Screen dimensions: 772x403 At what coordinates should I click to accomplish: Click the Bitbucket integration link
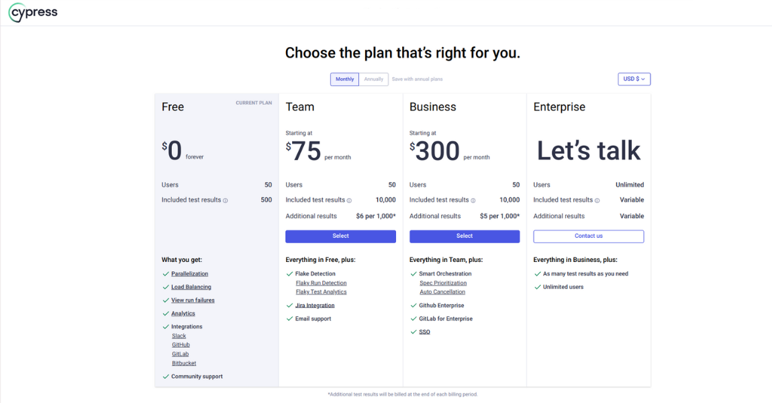[184, 363]
